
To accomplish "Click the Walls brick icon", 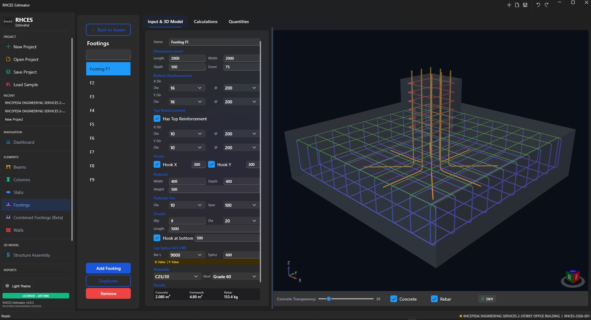I will (x=8, y=230).
